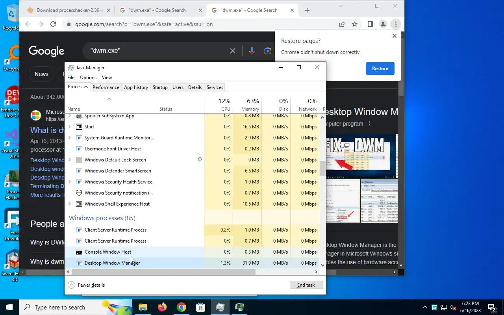The image size is (504, 315).
Task: Click Task Manager vertical scrollbar down arrow
Action: (323, 265)
